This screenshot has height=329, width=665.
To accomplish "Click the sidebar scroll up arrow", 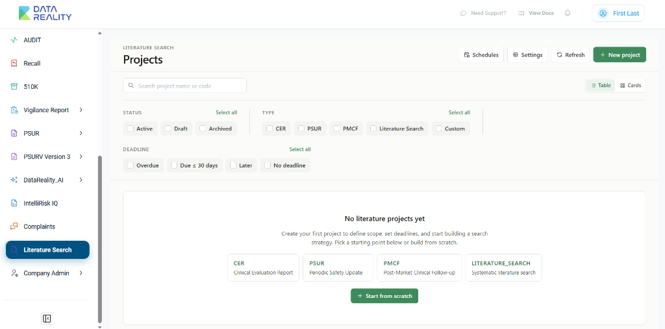I will [99, 33].
